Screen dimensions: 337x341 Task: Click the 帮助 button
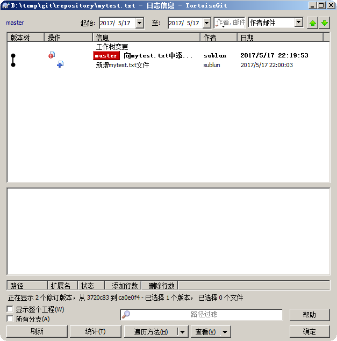(x=310, y=315)
